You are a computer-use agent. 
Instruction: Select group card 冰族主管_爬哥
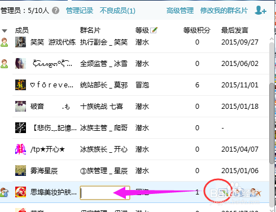click(104, 128)
